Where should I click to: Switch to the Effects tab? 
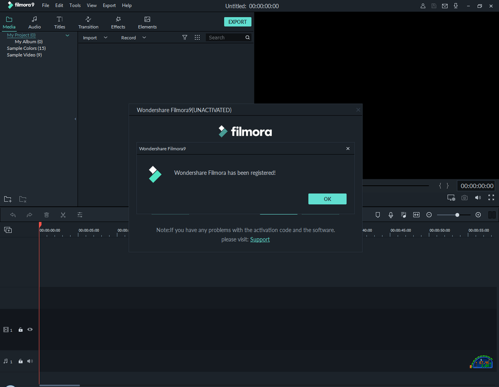click(x=118, y=23)
